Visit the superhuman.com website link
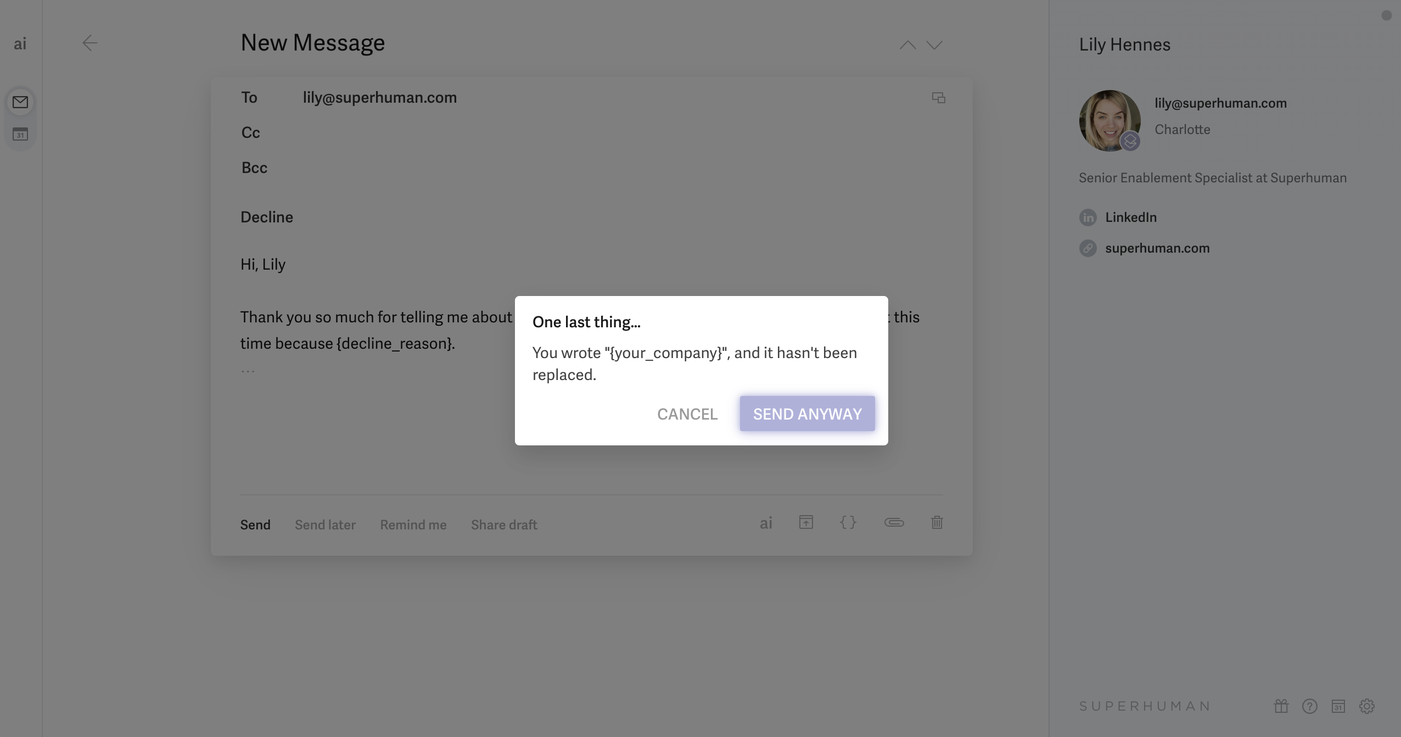Viewport: 1401px width, 737px height. coord(1157,248)
